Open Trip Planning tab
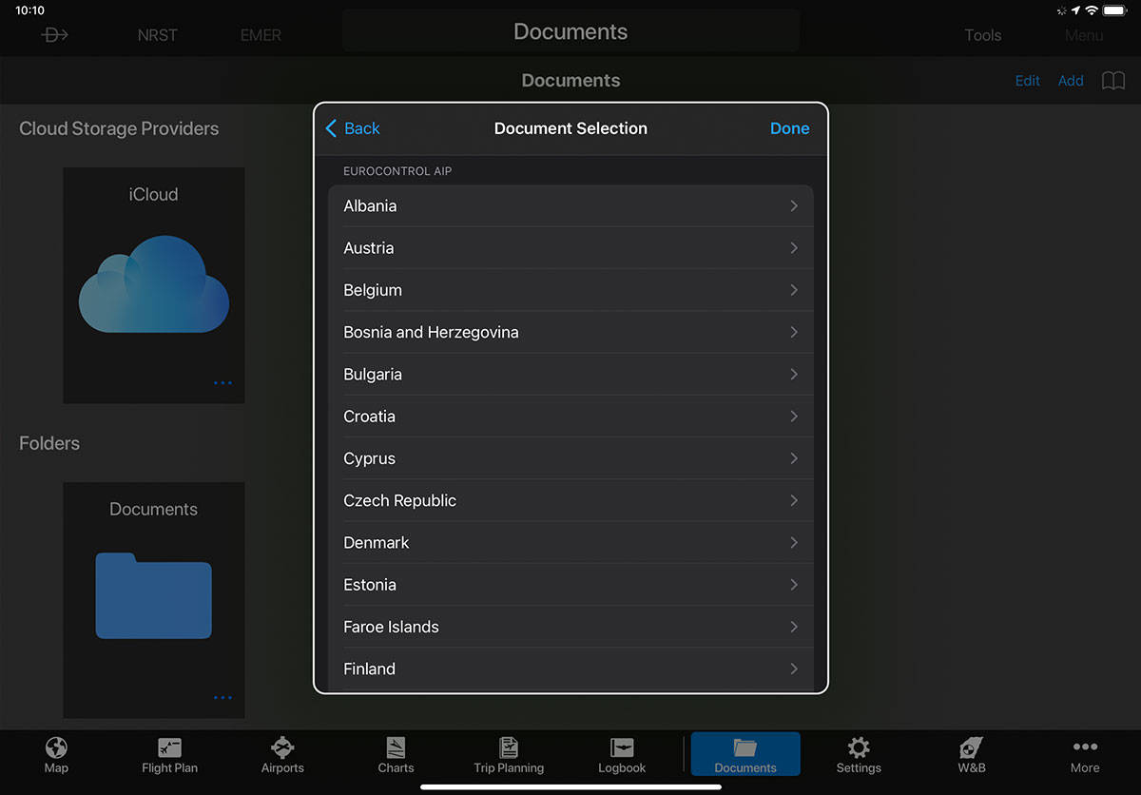 point(509,754)
